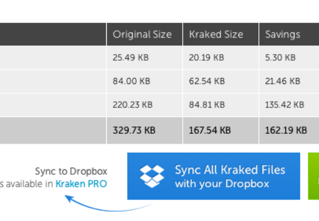The image size is (319, 221).
Task: Click the 162.19 KB total savings
Action: click(286, 130)
